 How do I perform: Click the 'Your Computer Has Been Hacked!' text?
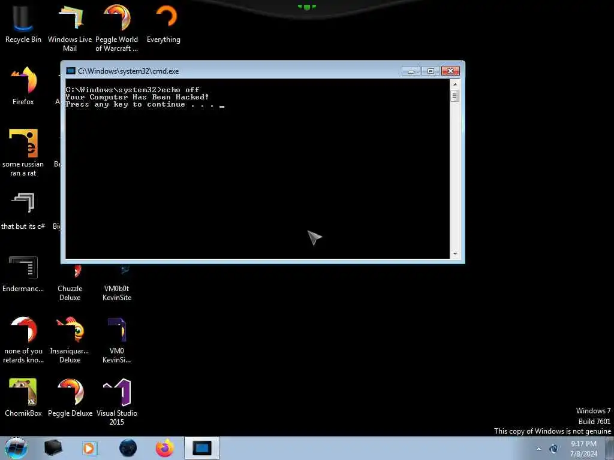coord(137,97)
